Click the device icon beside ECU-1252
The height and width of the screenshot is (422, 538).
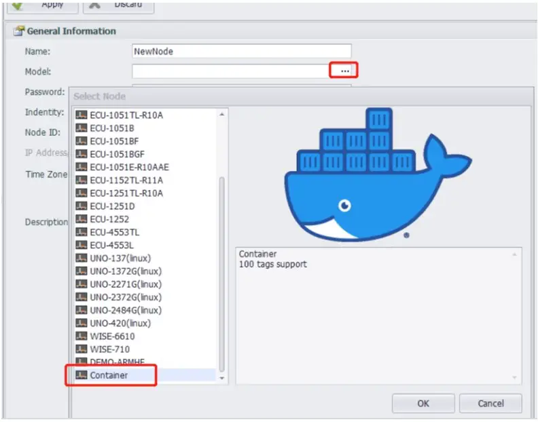point(82,219)
